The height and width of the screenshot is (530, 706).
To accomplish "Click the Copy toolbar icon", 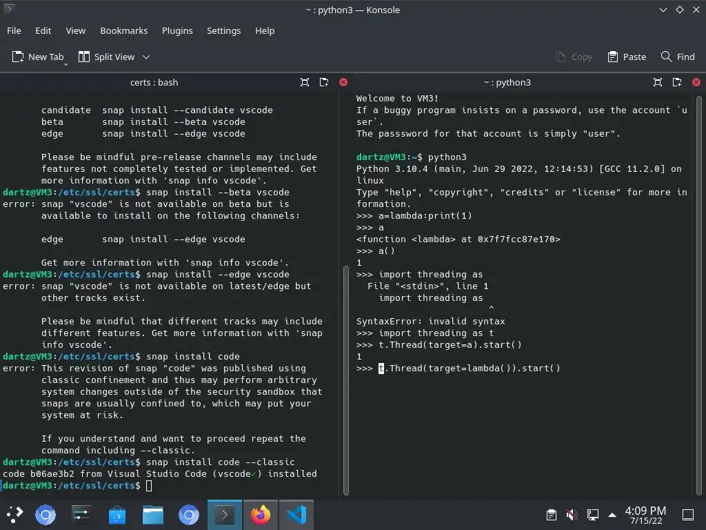I will coord(560,57).
